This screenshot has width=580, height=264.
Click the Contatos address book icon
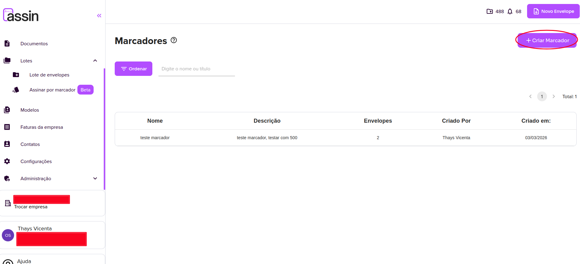point(7,144)
